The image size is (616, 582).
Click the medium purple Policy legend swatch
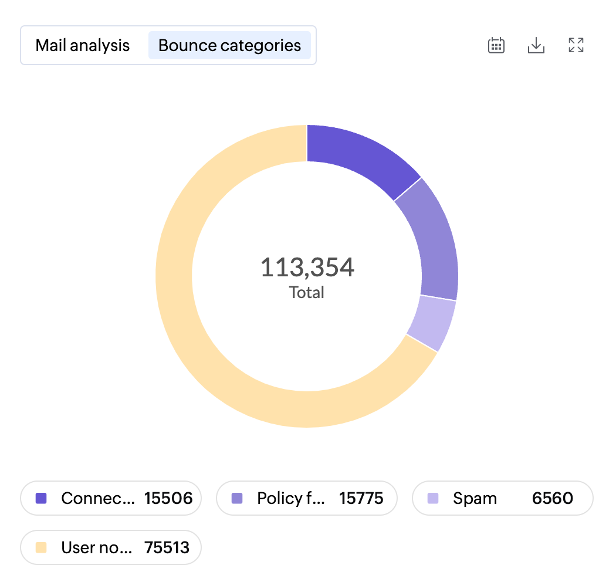[237, 498]
